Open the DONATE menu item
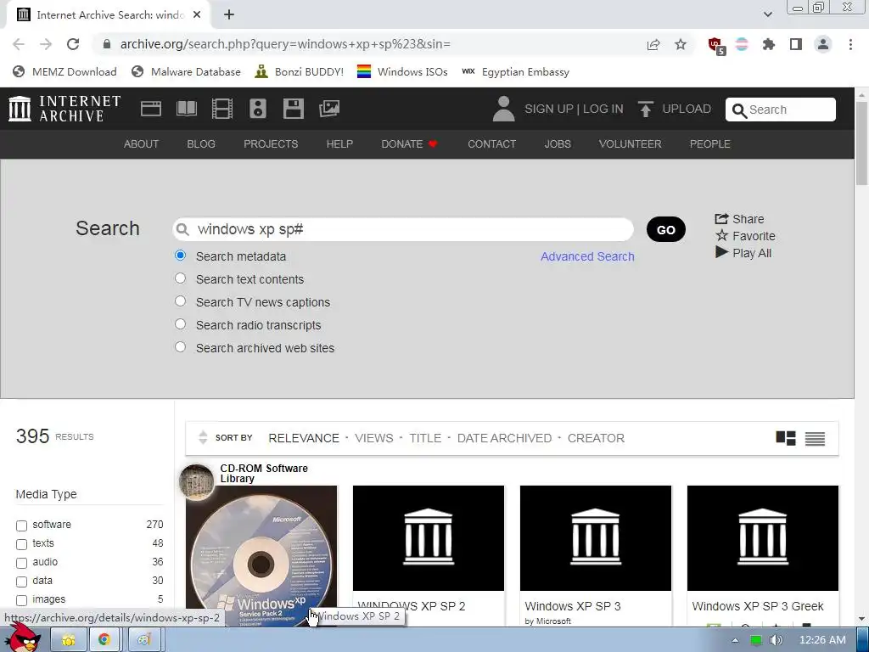The height and width of the screenshot is (652, 869). click(x=410, y=144)
